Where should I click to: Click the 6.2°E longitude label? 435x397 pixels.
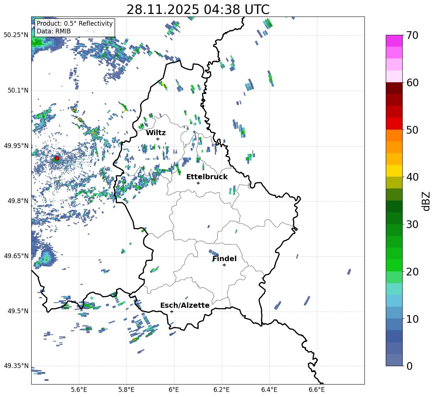pos(222,390)
